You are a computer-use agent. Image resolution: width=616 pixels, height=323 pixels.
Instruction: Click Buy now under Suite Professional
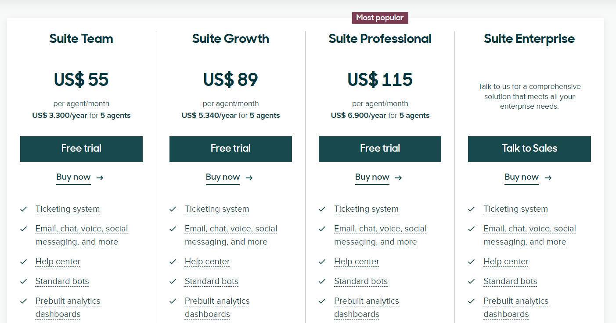pos(372,177)
